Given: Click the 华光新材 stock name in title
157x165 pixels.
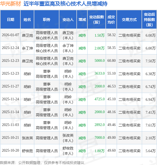Looking at the screenshot, I should click(10, 4).
